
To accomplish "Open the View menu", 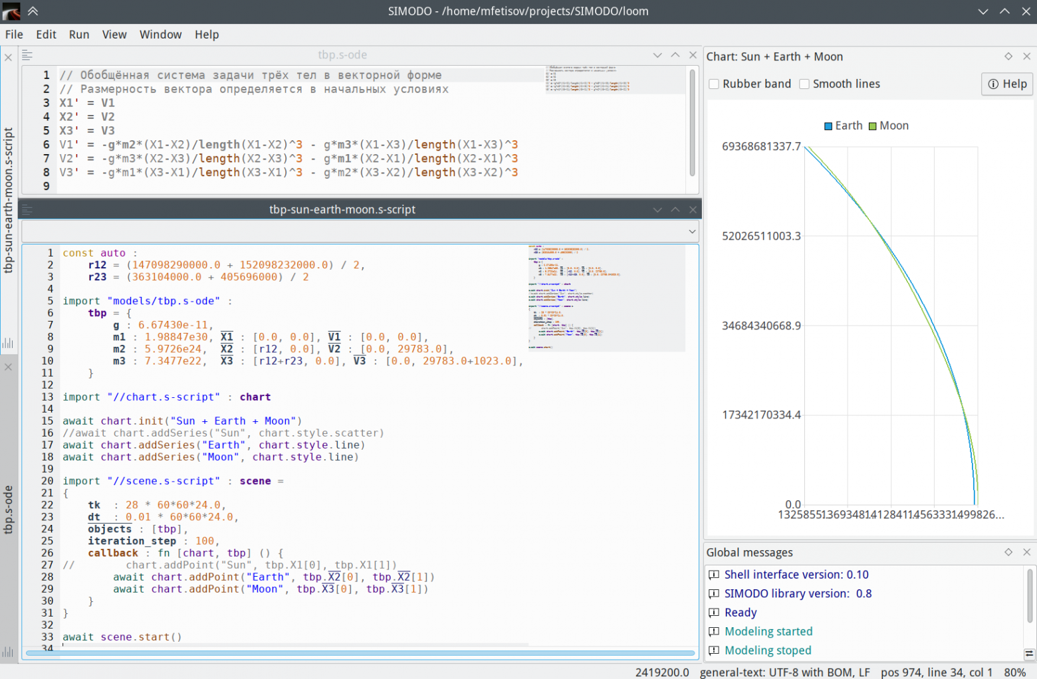I will tap(114, 35).
